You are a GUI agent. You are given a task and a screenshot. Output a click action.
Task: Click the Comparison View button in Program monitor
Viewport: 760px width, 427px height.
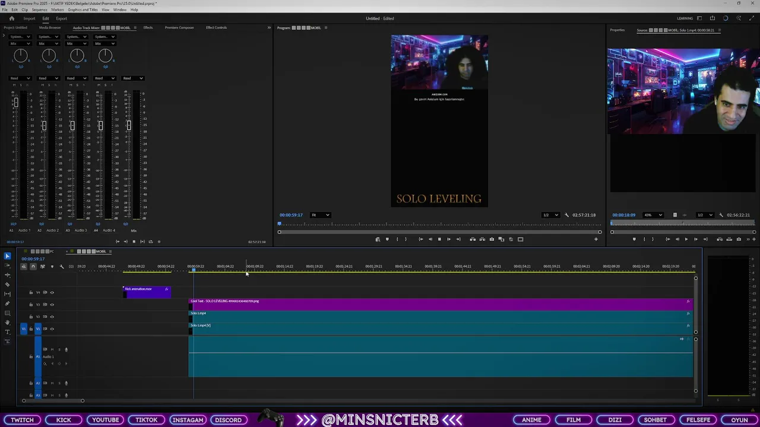pos(501,239)
